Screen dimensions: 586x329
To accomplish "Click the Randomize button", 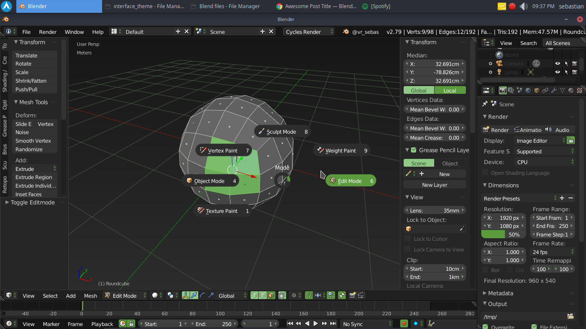I will (35, 149).
